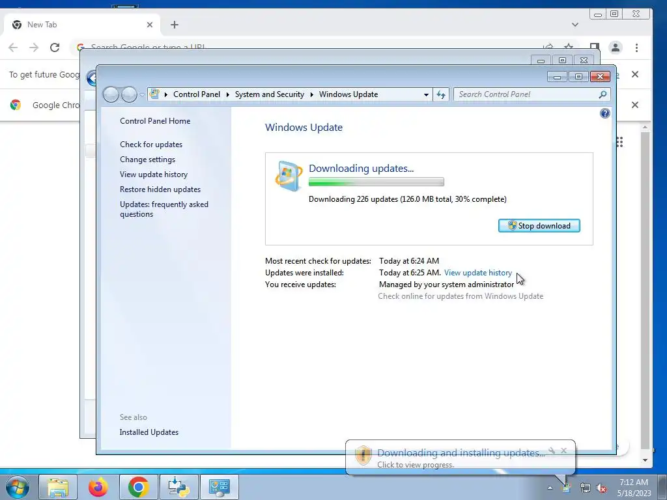
Task: Click Chrome's vertical scrollbar
Action: tap(646, 290)
